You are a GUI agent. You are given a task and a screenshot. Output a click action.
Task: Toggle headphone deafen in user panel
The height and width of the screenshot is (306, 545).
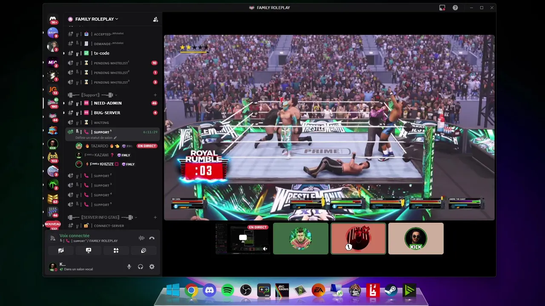[141, 266]
